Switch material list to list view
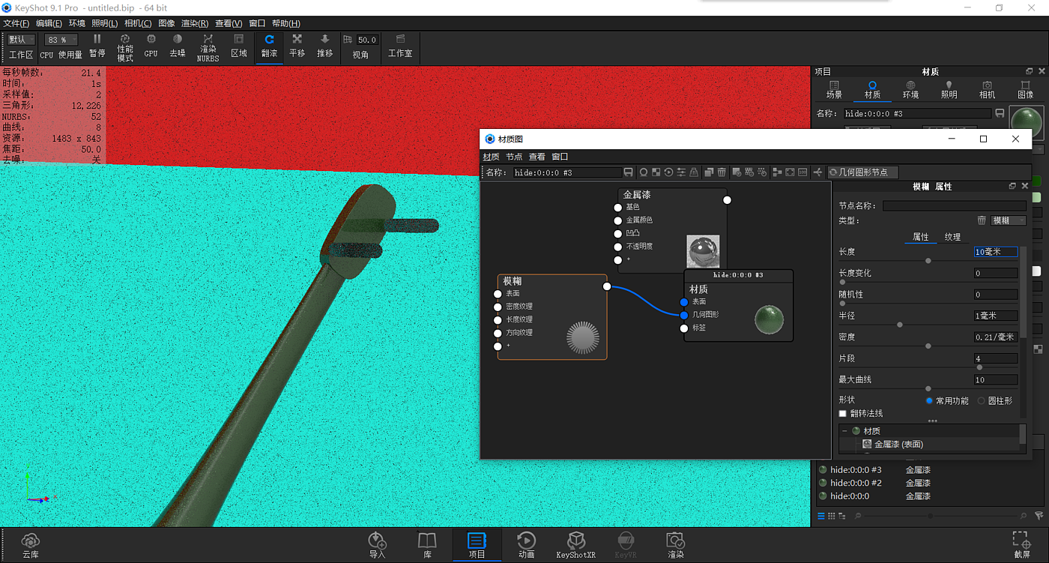1049x563 pixels. pos(821,516)
